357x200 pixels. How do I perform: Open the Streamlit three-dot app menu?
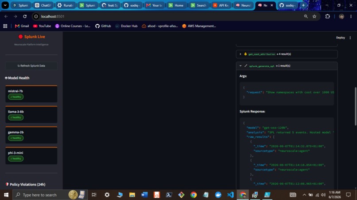[x=350, y=38]
